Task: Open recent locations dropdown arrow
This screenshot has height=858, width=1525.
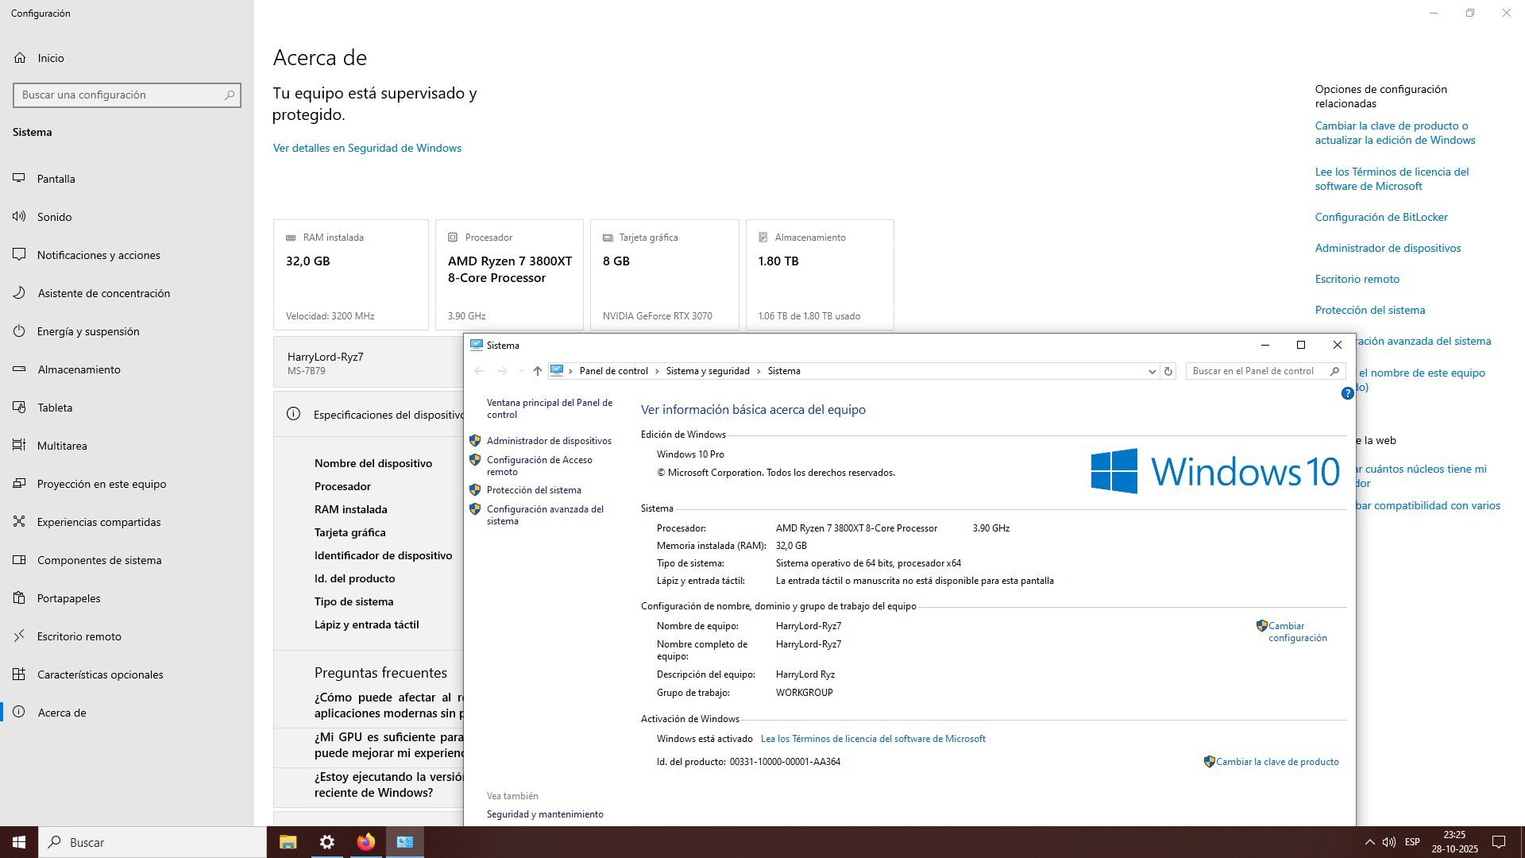Action: click(x=521, y=371)
